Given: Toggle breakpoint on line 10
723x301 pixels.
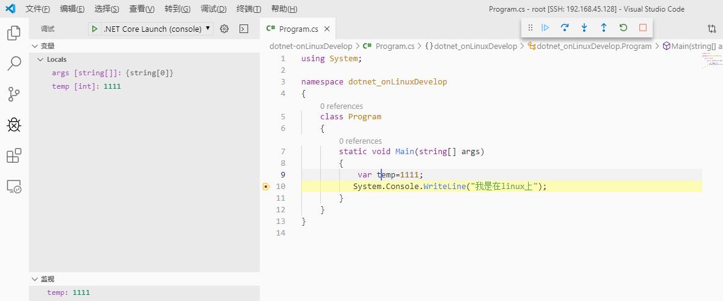Looking at the screenshot, I should [266, 187].
